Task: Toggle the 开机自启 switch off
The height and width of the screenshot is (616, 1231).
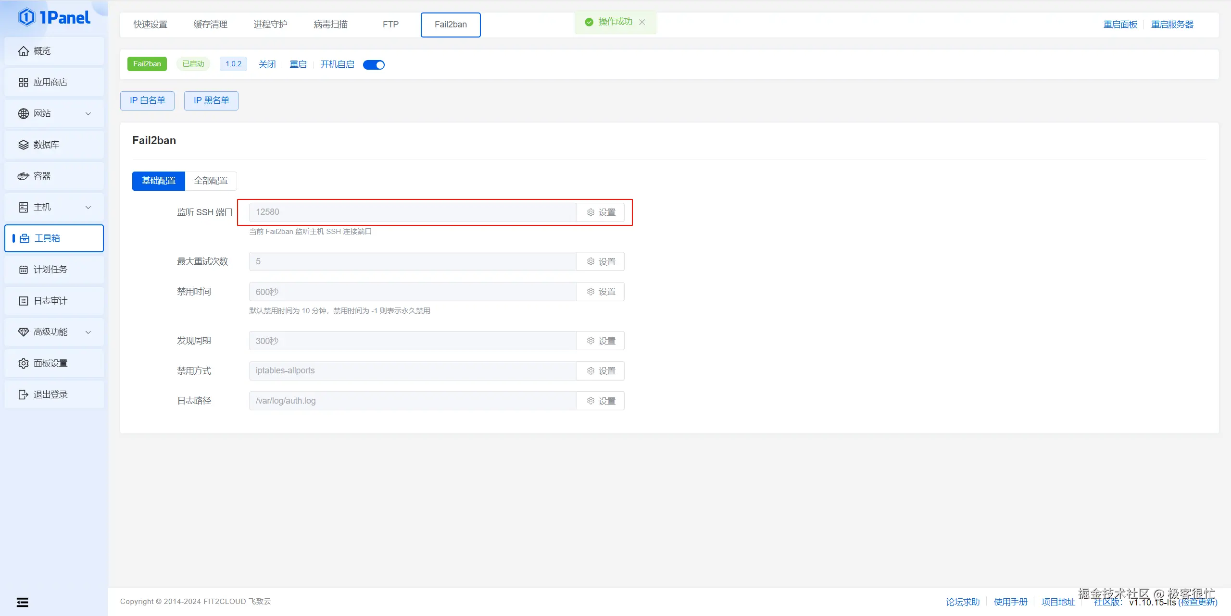Action: 374,65
